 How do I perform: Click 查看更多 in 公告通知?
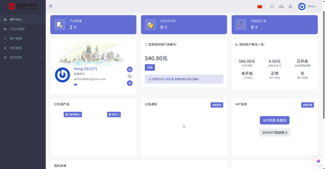click(217, 105)
